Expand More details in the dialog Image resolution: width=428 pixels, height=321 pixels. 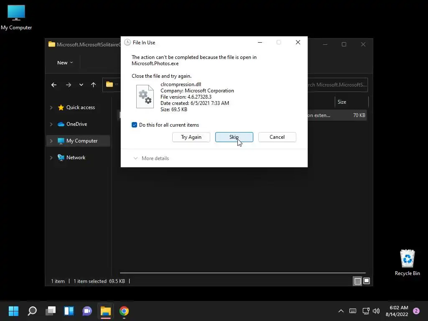[151, 158]
